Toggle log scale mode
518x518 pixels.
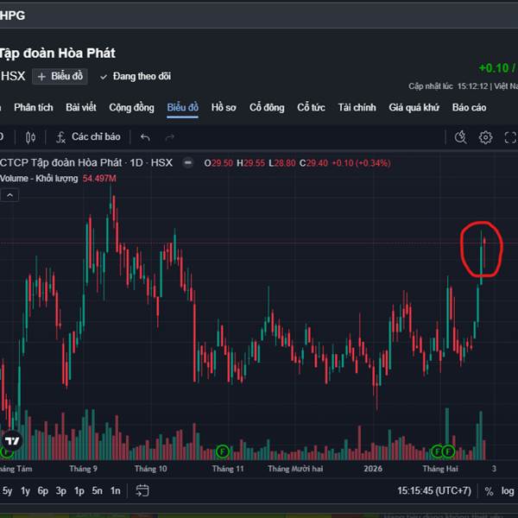click(x=508, y=491)
